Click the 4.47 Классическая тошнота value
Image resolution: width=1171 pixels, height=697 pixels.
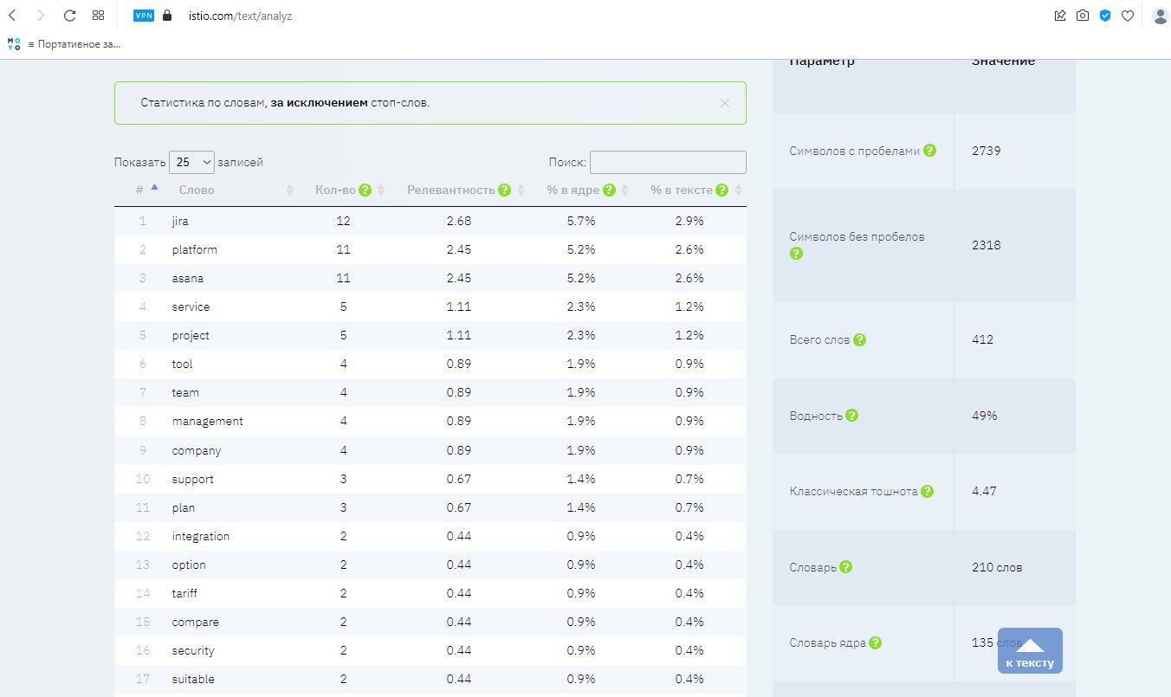pyautogui.click(x=984, y=491)
